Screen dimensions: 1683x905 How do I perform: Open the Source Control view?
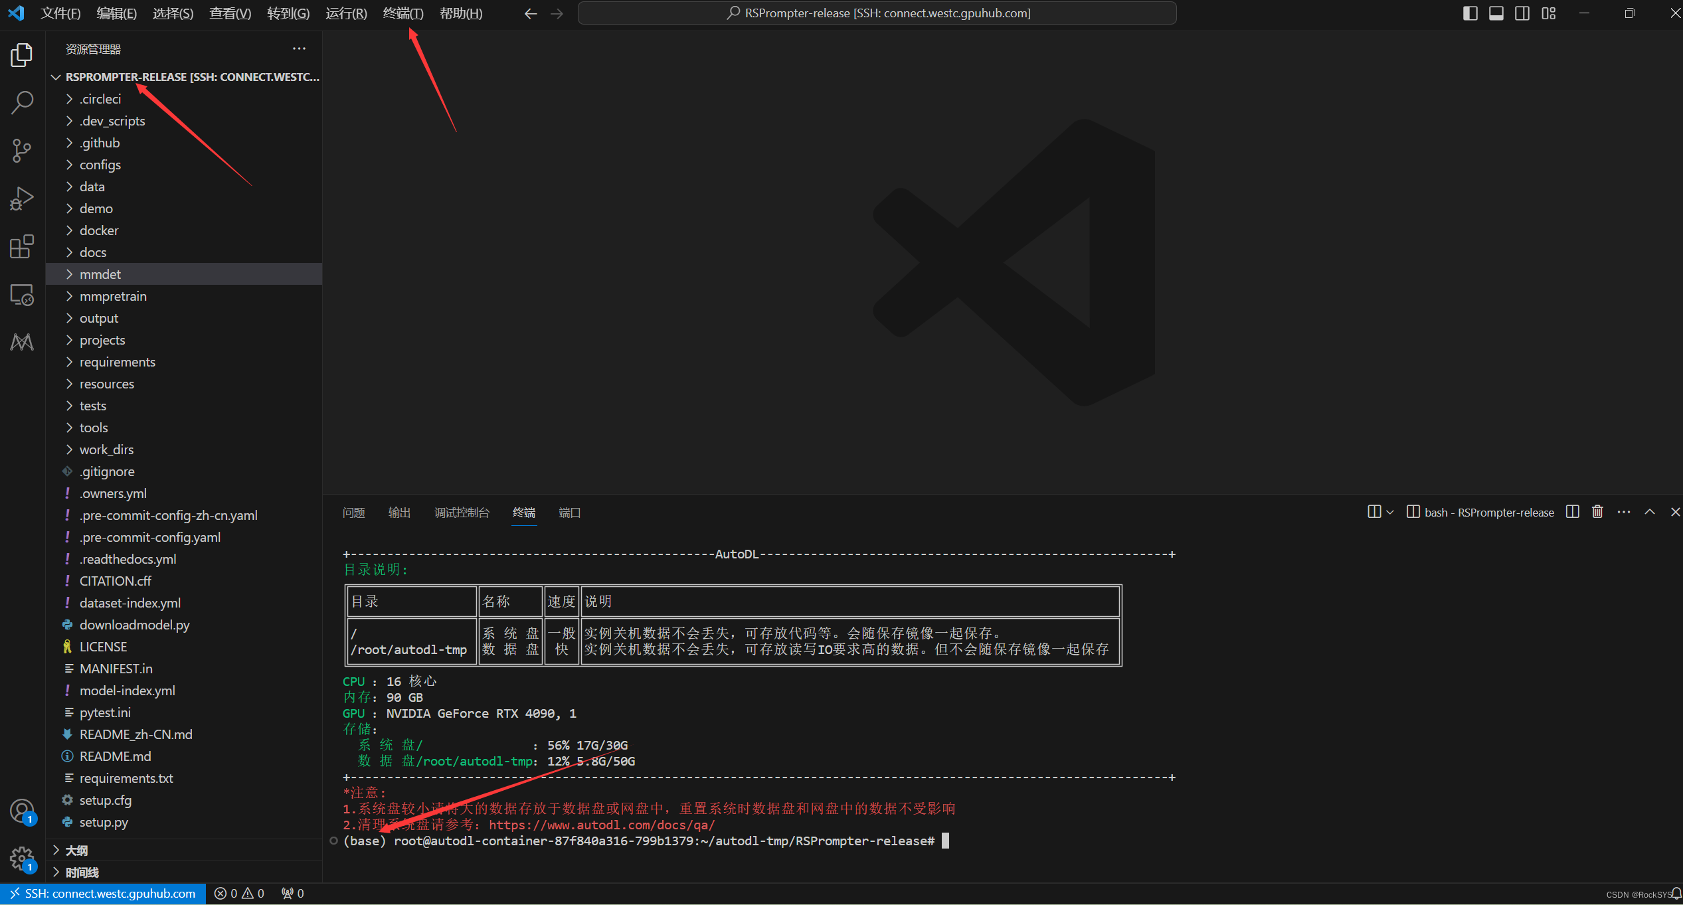tap(22, 151)
